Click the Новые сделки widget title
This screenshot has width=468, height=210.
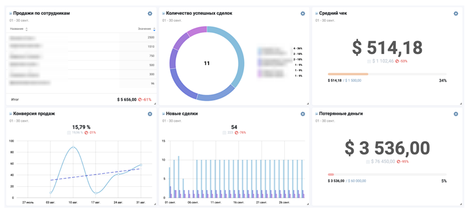tap(182, 114)
